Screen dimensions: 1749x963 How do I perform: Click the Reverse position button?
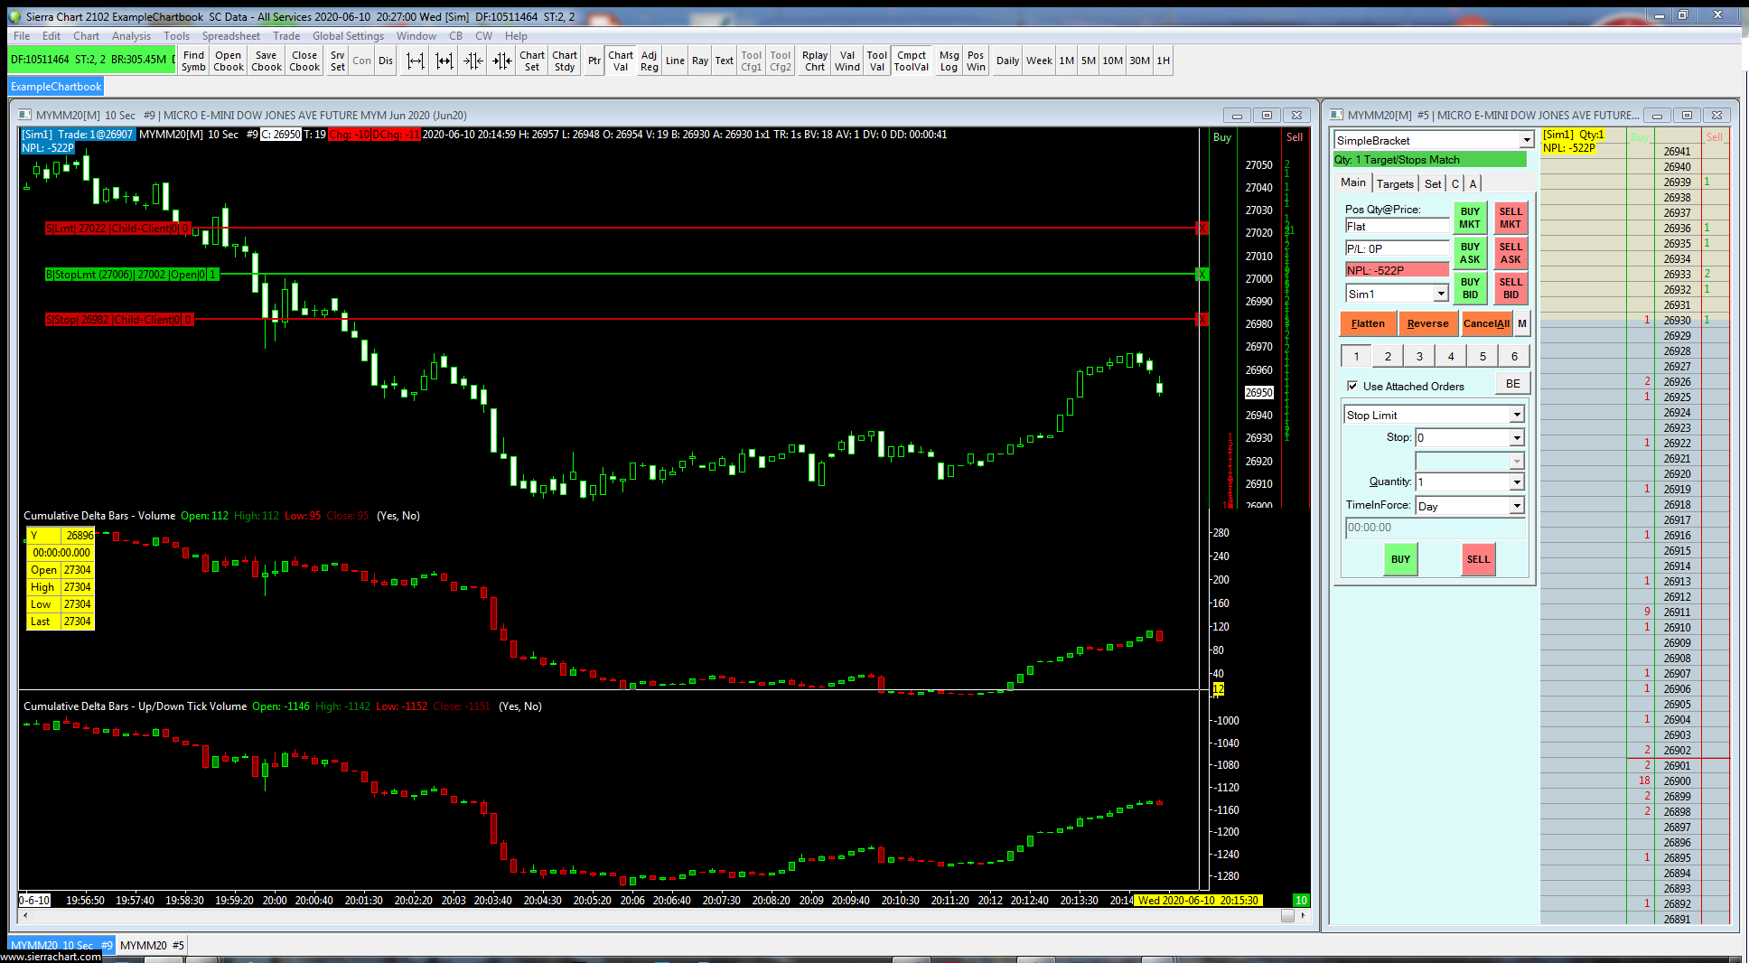click(1427, 323)
